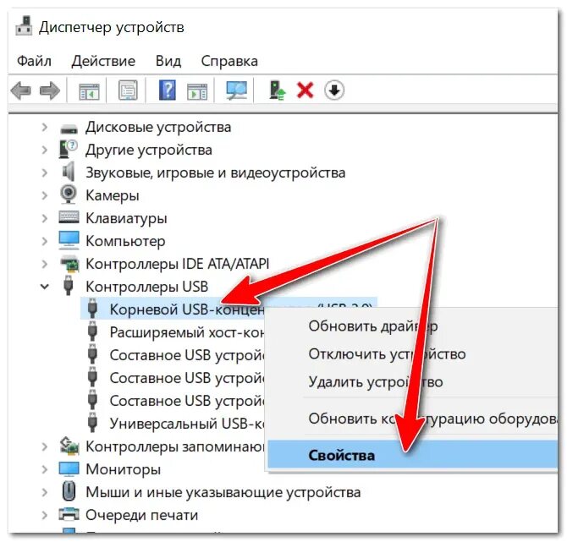The height and width of the screenshot is (542, 567).
Task: Expand the Очереди печати chevron
Action: point(45,515)
